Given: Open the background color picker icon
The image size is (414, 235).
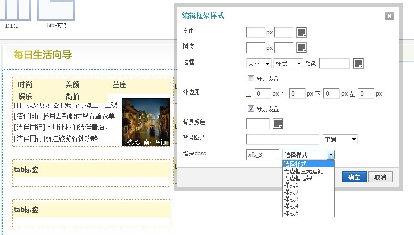Looking at the screenshot, I should coord(278,123).
